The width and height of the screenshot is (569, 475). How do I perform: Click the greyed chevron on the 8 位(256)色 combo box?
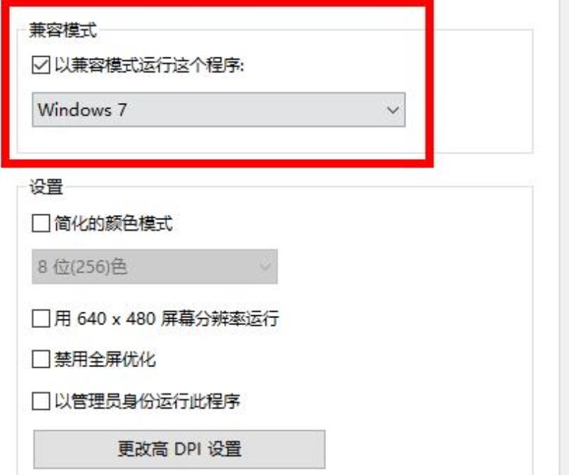(x=265, y=266)
